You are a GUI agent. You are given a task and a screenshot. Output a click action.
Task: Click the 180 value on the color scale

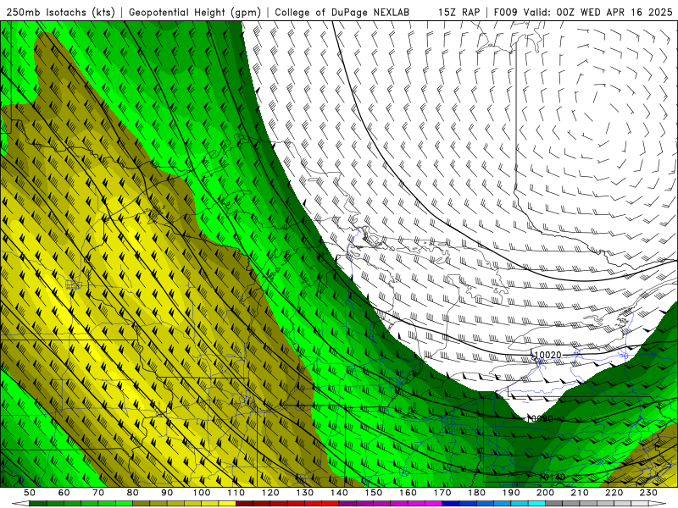[477, 493]
